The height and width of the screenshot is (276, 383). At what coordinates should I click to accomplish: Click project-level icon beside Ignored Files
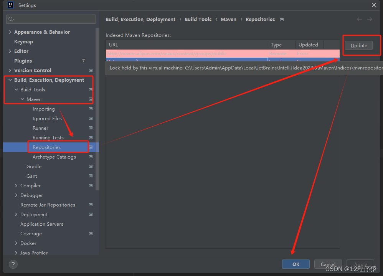tap(91, 119)
